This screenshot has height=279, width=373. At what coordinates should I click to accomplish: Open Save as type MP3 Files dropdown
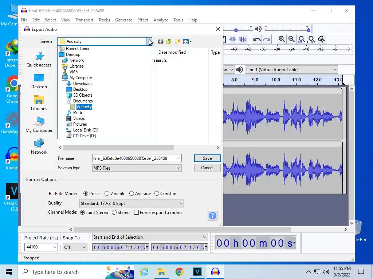[137, 168]
